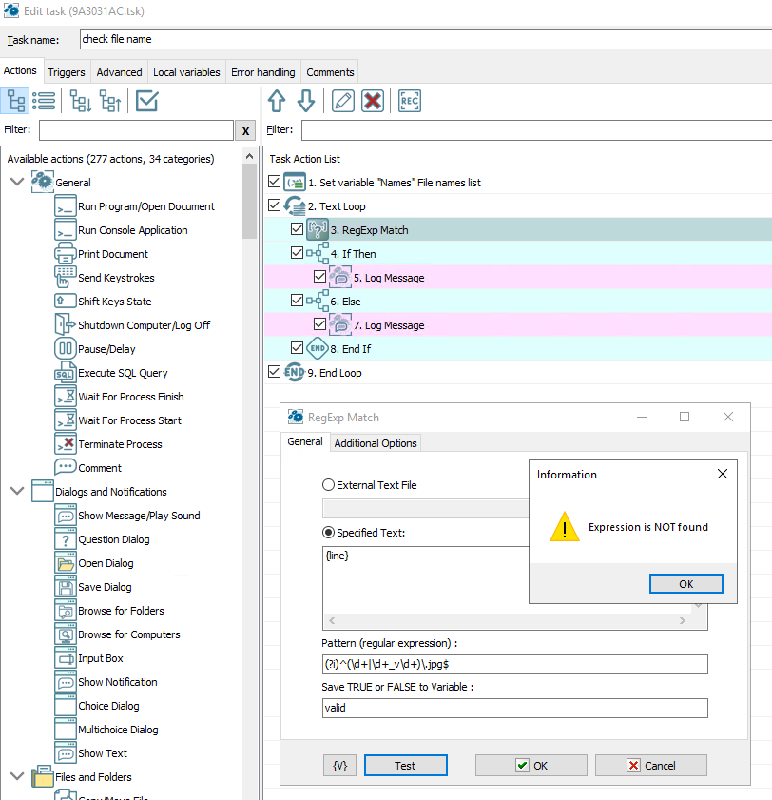Uncheck the RegExp Match action checkbox
This screenshot has height=800, width=772.
tap(297, 228)
